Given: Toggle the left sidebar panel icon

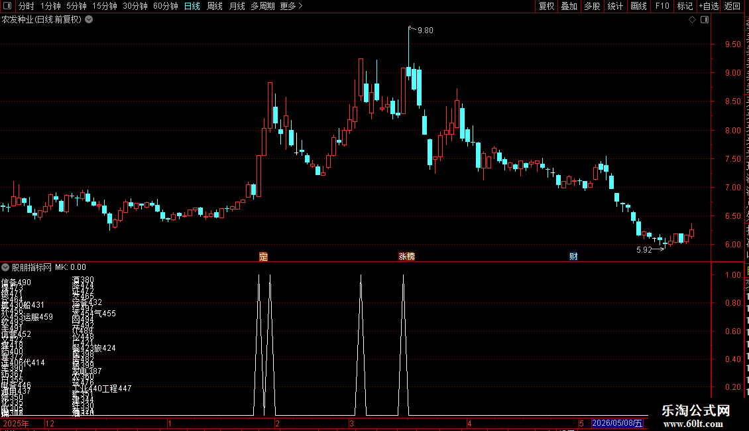Looking at the screenshot, I should (x=7, y=6).
